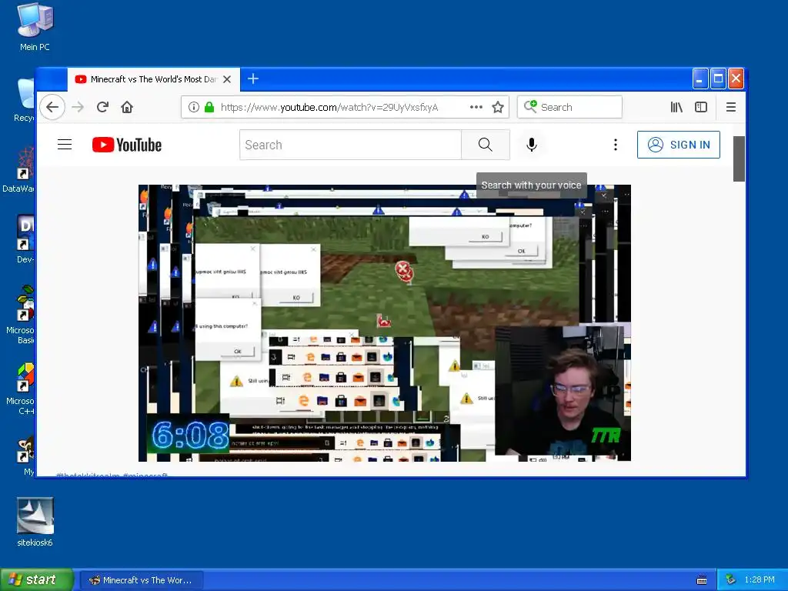Close the Minecraft video tab
The image size is (788, 591).
click(227, 79)
